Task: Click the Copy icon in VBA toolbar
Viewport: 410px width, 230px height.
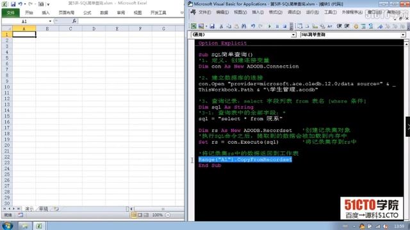Action: pos(229,26)
